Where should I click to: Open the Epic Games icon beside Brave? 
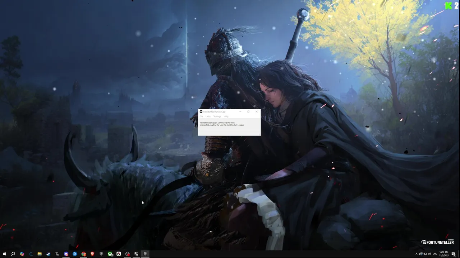[101, 254]
